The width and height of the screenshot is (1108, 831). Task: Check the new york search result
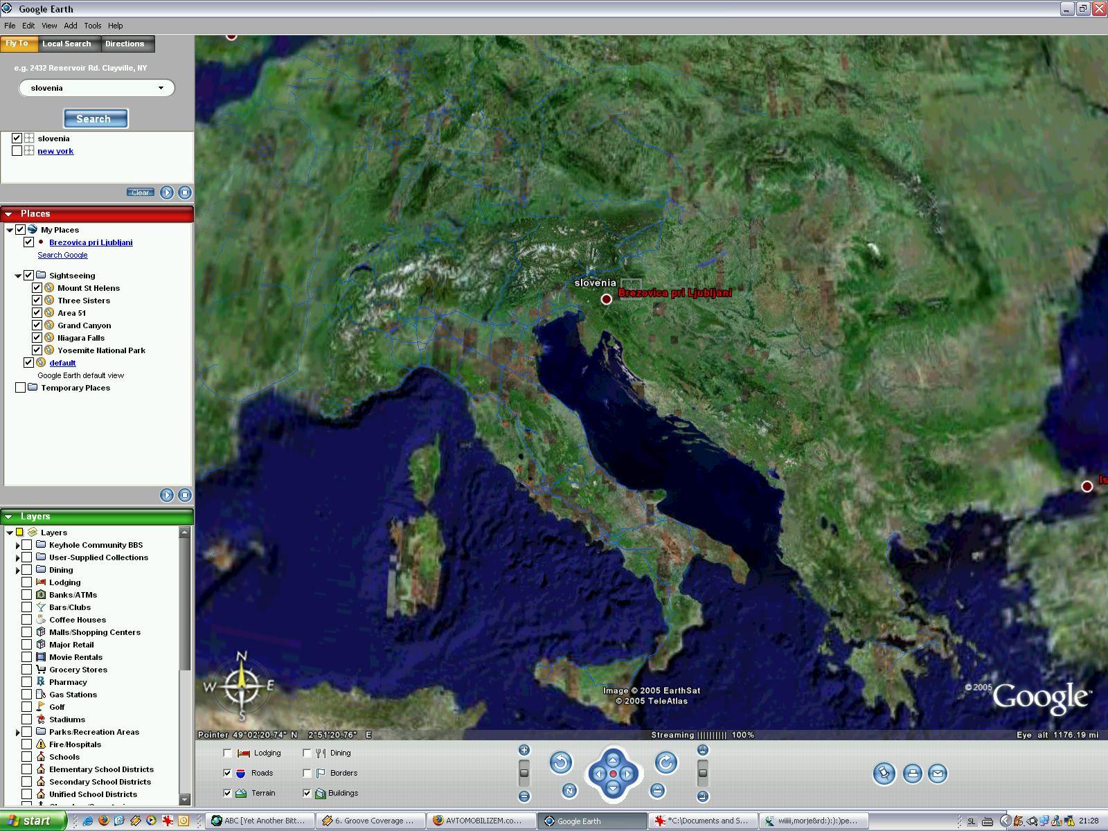(x=17, y=151)
